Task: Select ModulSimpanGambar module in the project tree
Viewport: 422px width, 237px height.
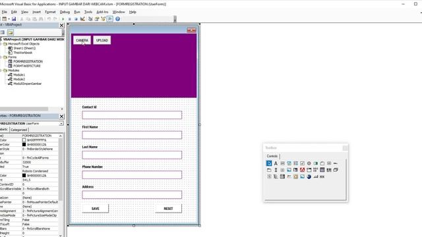Action: coord(28,84)
